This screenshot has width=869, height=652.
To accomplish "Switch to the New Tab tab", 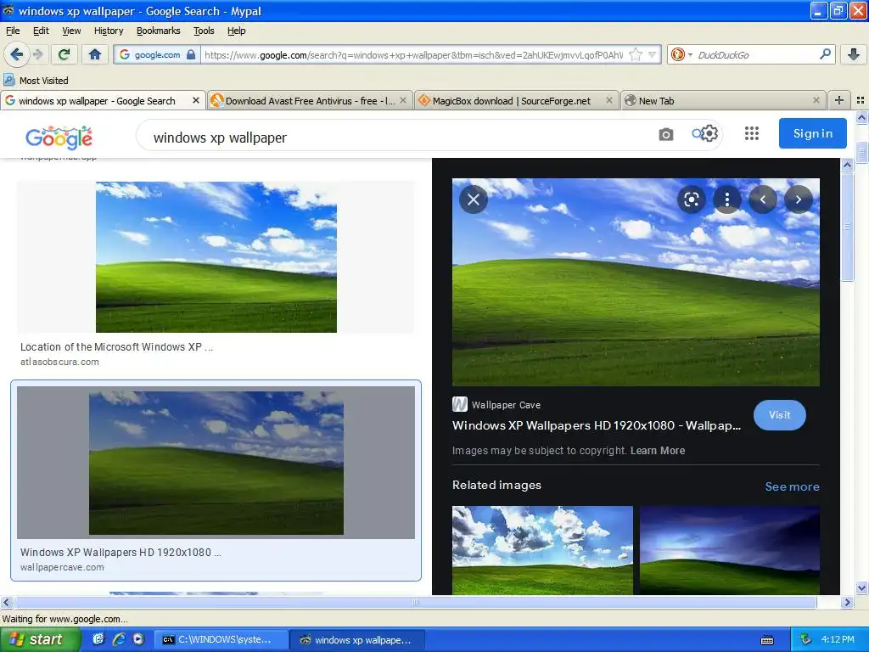I will 723,100.
